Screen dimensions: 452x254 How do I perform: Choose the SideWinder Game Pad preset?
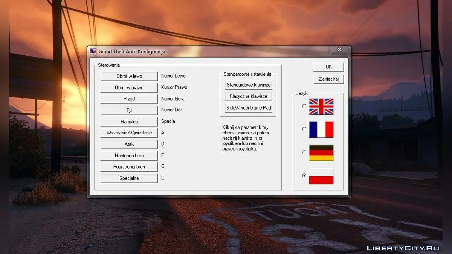tap(248, 108)
